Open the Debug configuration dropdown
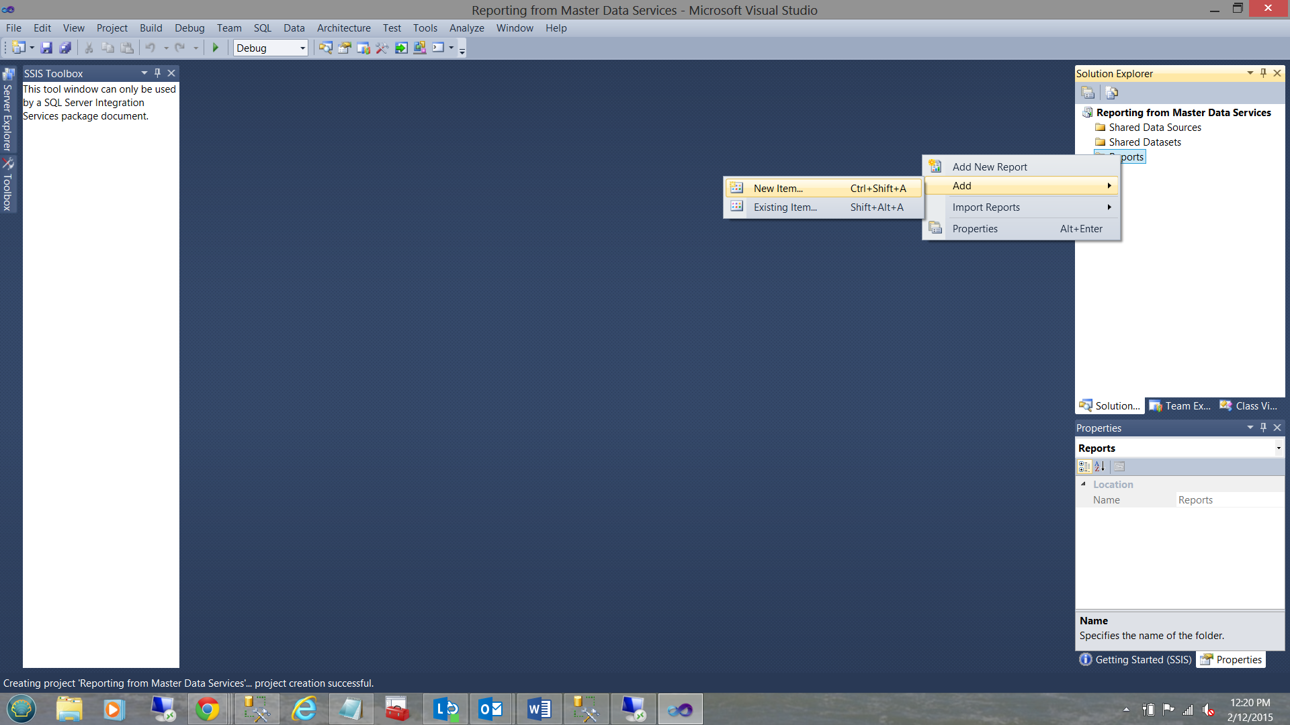 (302, 48)
